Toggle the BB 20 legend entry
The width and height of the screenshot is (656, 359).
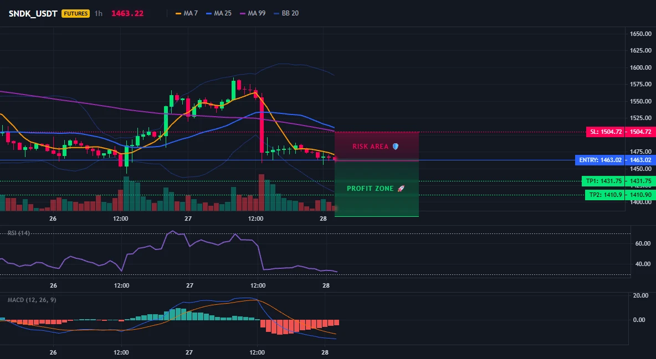286,13
